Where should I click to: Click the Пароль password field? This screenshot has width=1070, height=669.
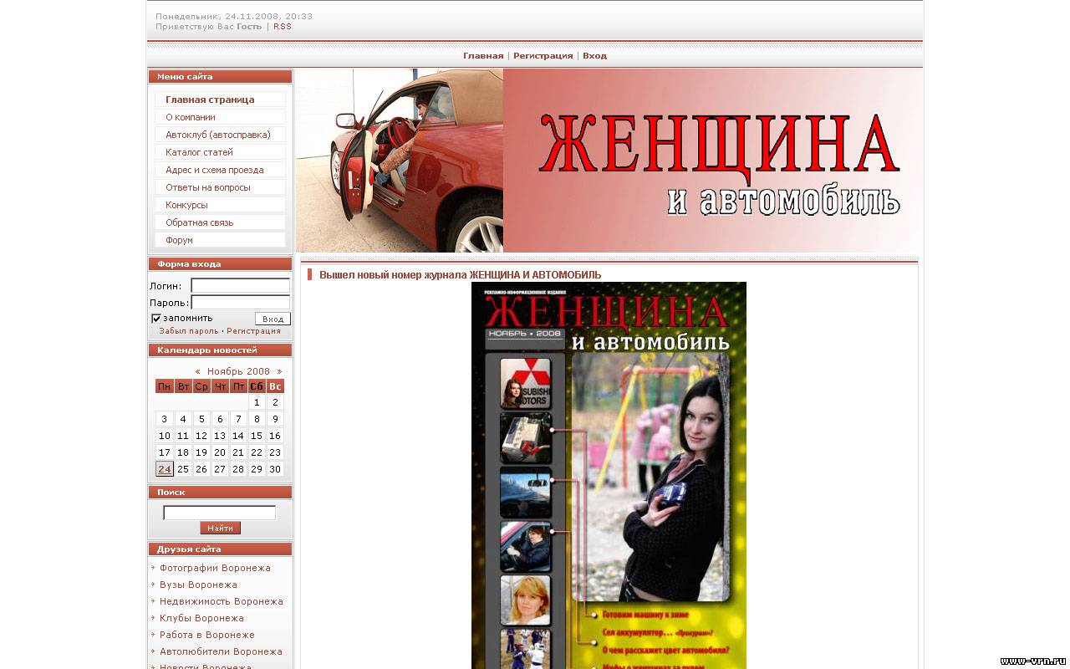(240, 303)
